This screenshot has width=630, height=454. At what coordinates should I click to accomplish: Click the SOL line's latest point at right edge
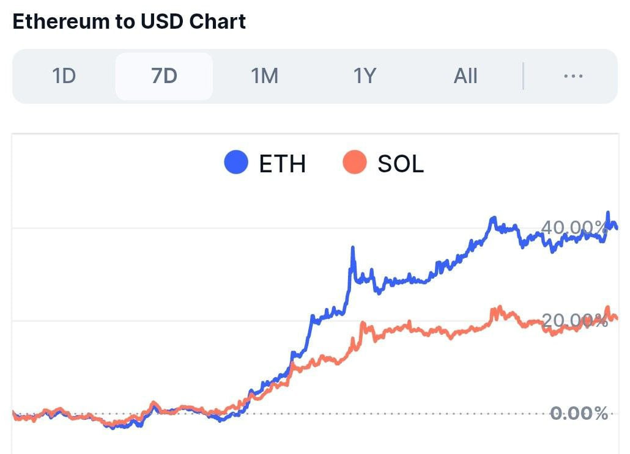click(x=616, y=318)
